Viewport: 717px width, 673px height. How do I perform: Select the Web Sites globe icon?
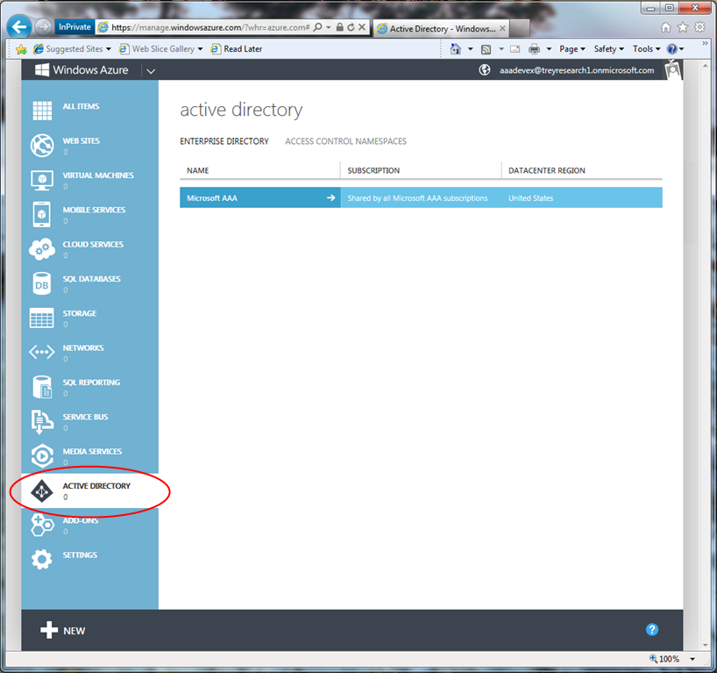click(x=42, y=146)
